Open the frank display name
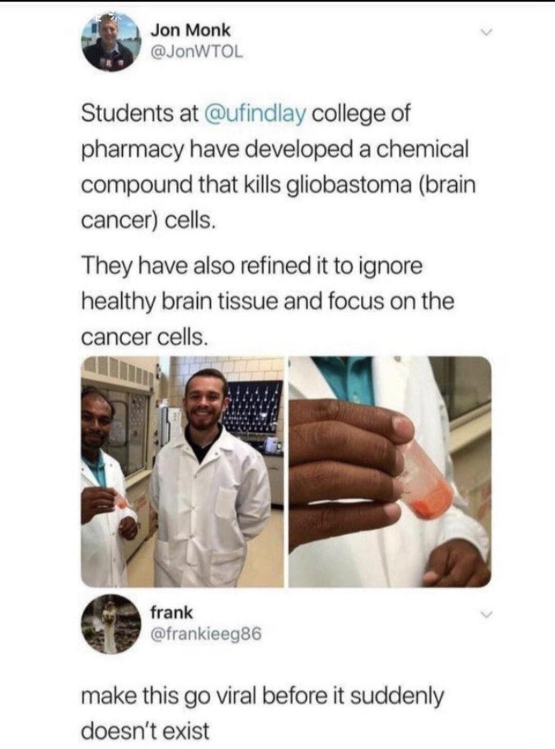The image size is (555, 749). 172,612
